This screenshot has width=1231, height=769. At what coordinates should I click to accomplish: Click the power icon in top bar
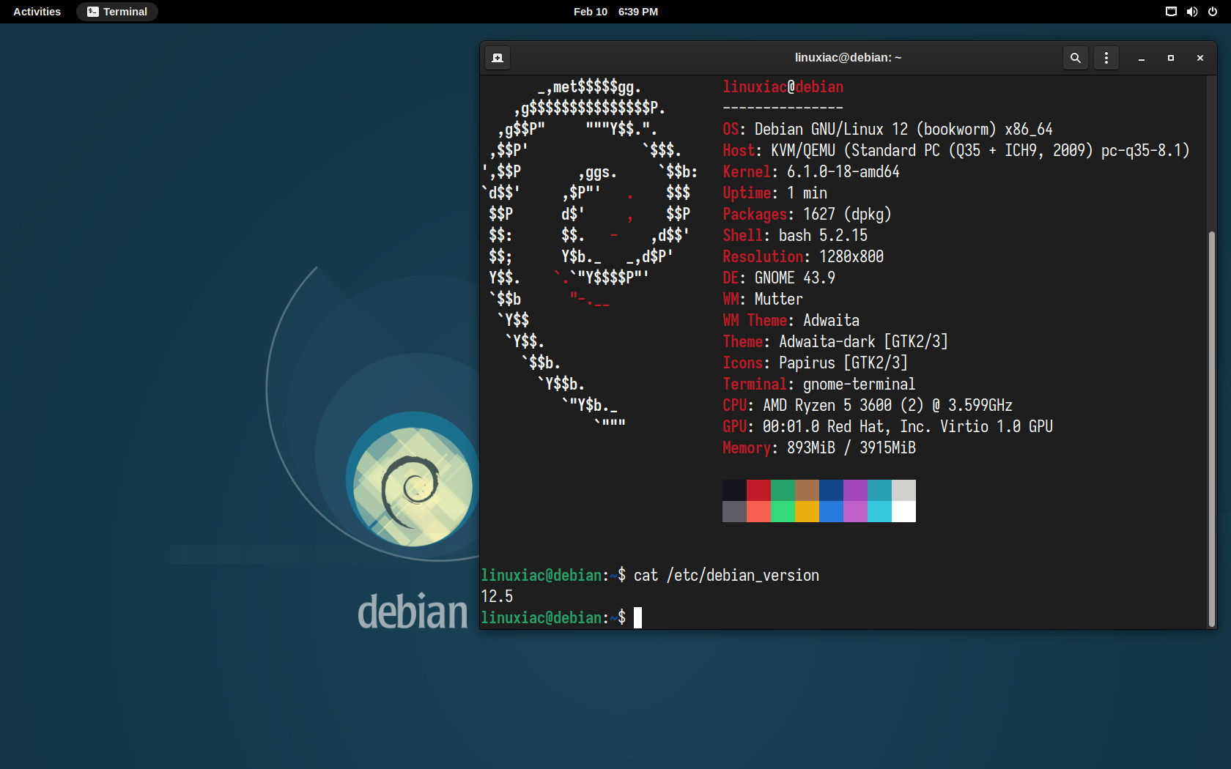[1213, 12]
